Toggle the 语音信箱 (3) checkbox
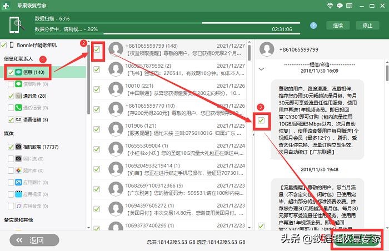This screenshot has width=389, height=251. tap(11, 119)
